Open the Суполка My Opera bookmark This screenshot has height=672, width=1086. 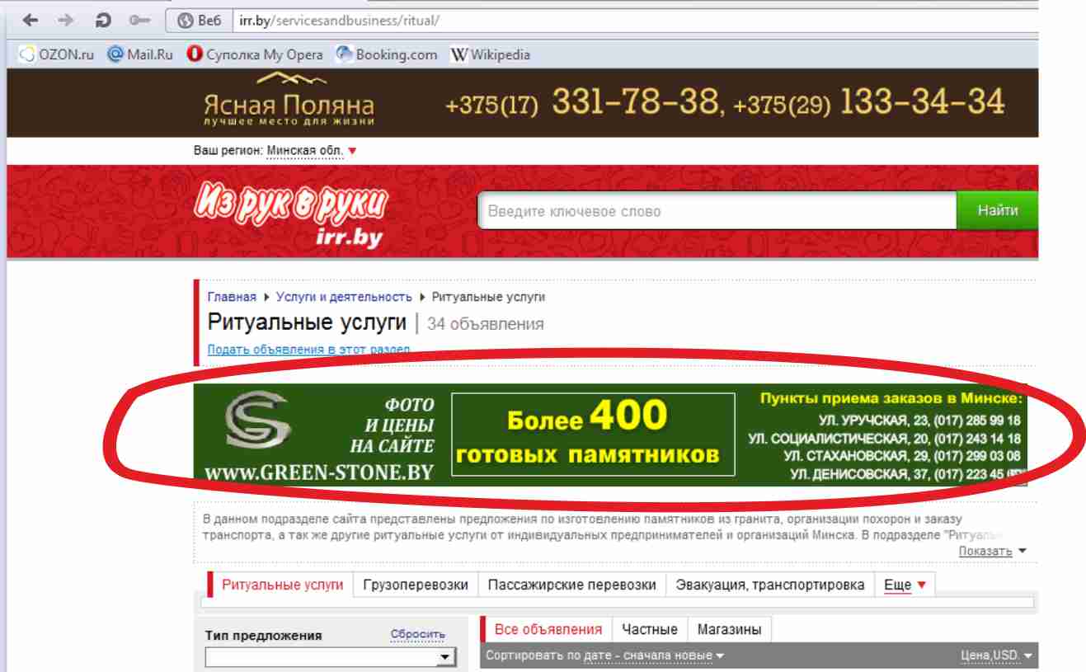(255, 55)
